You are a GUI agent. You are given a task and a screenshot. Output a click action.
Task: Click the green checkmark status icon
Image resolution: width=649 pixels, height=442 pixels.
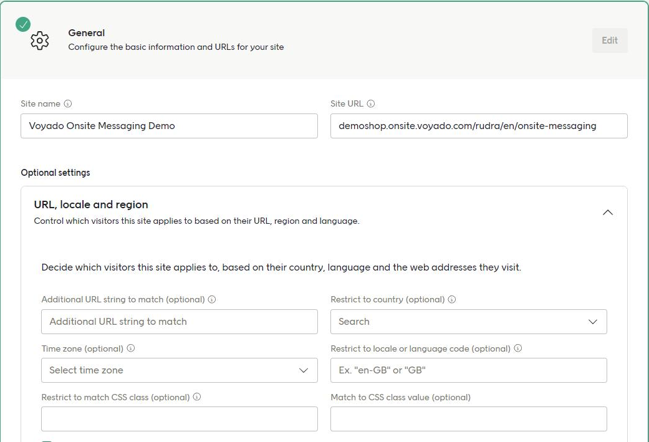point(23,24)
